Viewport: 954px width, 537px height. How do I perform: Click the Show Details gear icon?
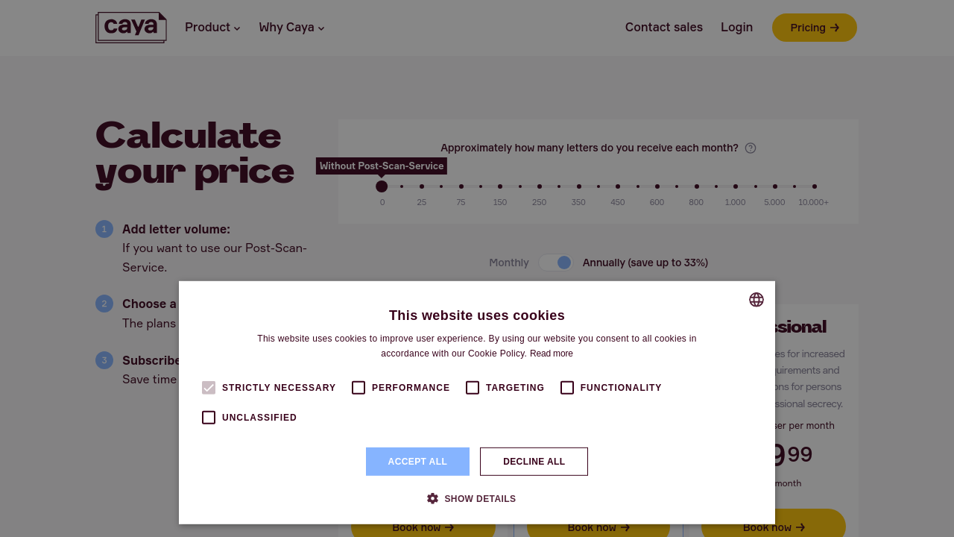[432, 499]
